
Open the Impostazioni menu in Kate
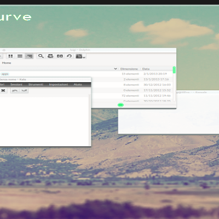[59, 84]
